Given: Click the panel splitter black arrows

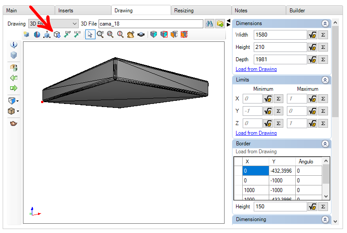Looking at the screenshot, I should coord(229,23).
